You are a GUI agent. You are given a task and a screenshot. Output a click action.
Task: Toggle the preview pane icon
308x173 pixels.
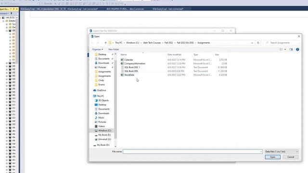pos(291,49)
